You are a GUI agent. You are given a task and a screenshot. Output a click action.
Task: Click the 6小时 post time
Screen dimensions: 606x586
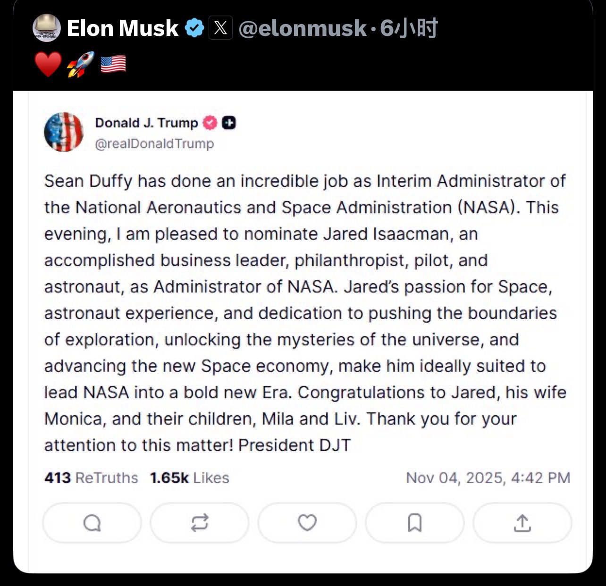point(409,28)
